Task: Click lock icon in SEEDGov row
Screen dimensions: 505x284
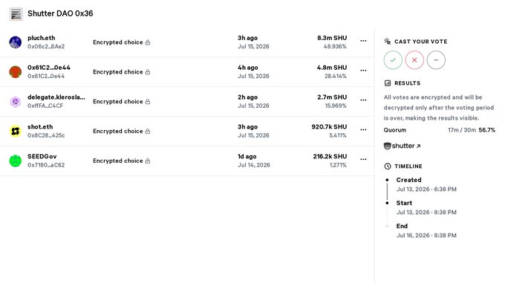Action: coord(148,161)
